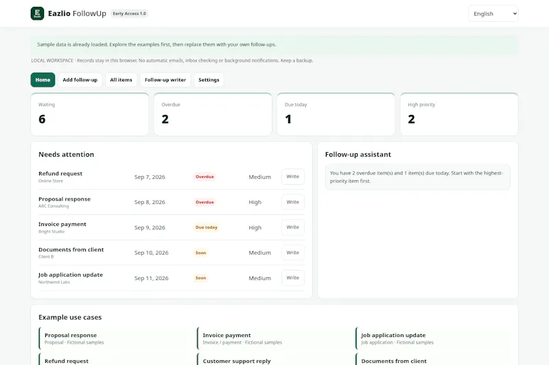Click the Eazlio FollowUp title text

coord(77,14)
